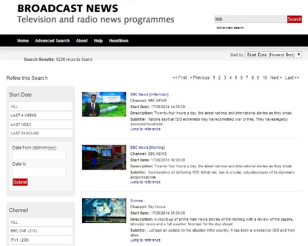Jump to the Last results page
The width and height of the screenshot is (308, 246).
292,78
